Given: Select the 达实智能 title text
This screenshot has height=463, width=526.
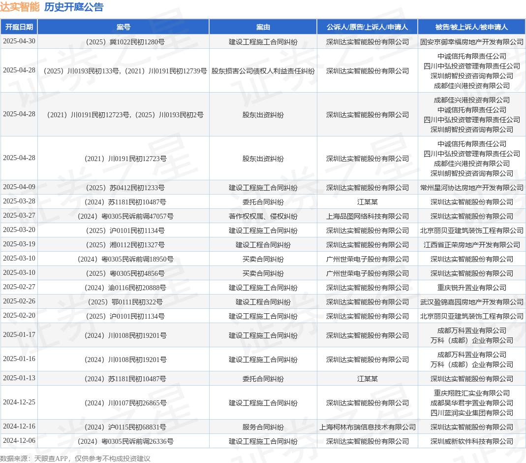Looking at the screenshot, I should [20, 7].
